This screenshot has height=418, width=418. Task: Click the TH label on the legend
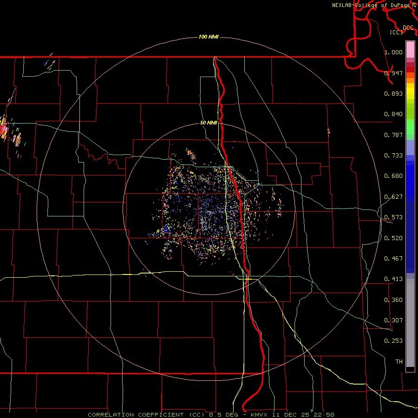point(399,362)
